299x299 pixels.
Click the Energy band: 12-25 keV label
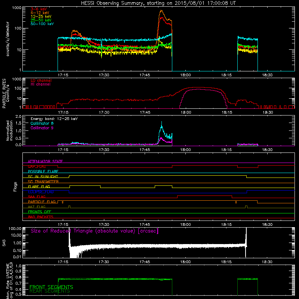click(x=54, y=119)
